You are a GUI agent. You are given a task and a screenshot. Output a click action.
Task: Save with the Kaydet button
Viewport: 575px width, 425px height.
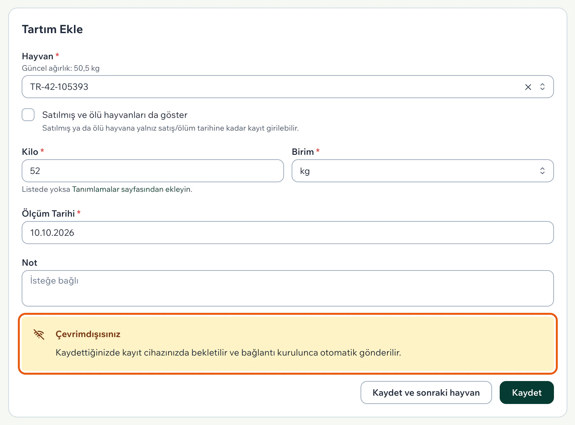tap(527, 393)
